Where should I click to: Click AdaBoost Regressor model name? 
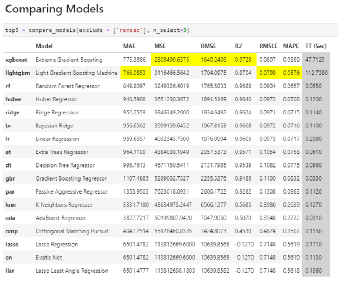pos(61,218)
